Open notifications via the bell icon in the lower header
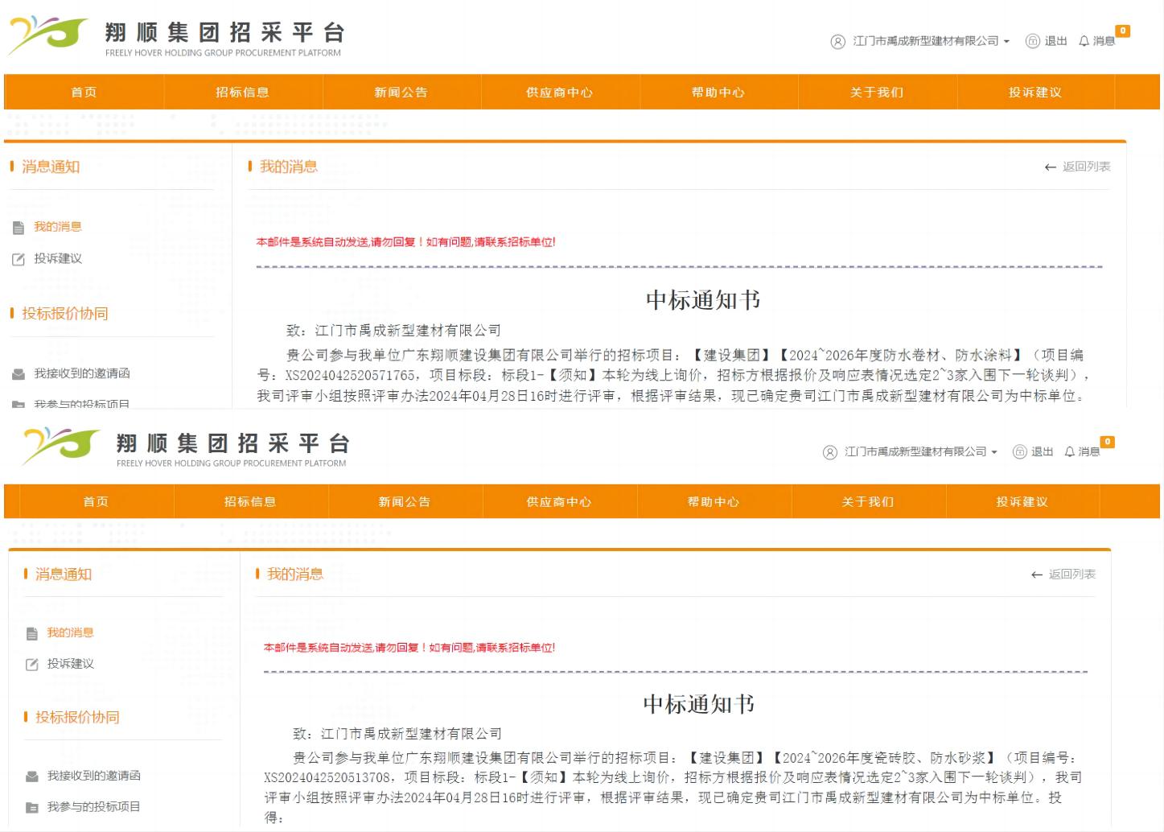Image resolution: width=1164 pixels, height=832 pixels. 1069,452
